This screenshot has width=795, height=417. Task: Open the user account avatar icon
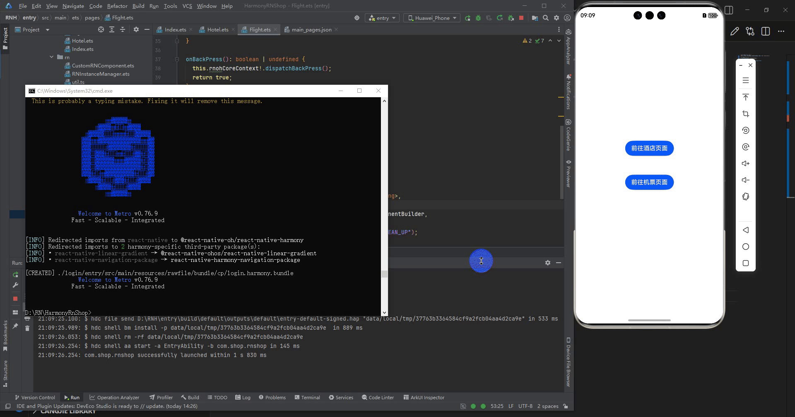point(567,18)
